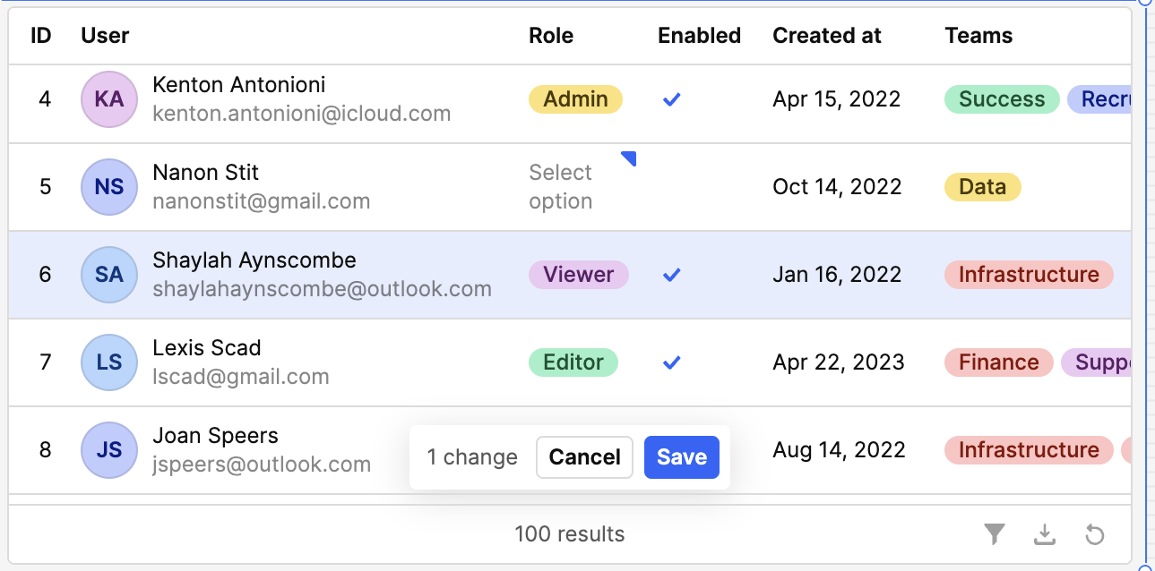Download table data via download icon
The image size is (1155, 571).
1044,534
